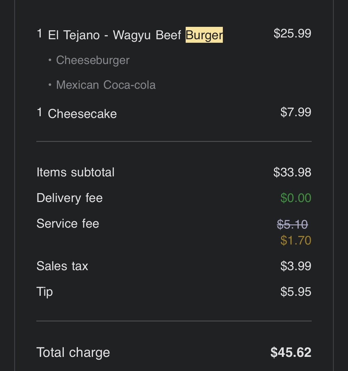Click the $25.99 burger price
The height and width of the screenshot is (371, 348).
[x=292, y=33]
